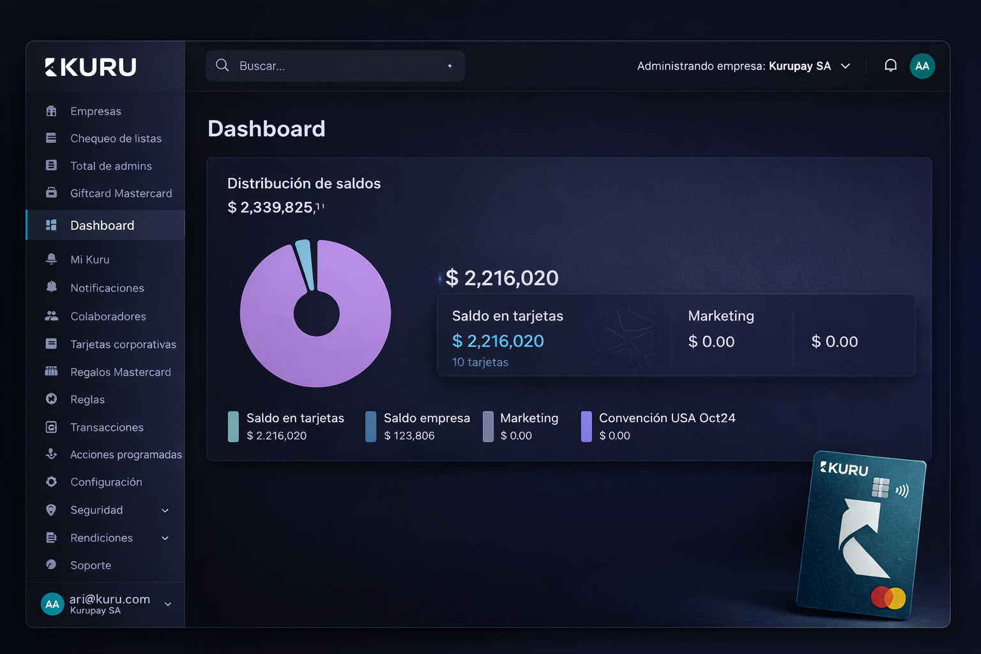The height and width of the screenshot is (654, 981).
Task: Click the 'Distribución de saldos' title
Action: pos(304,183)
